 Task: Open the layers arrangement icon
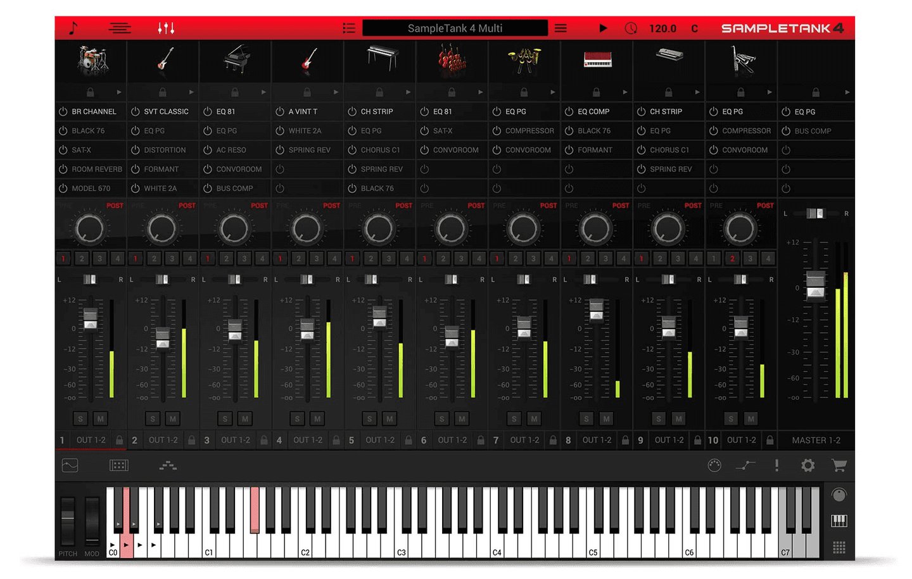(x=168, y=466)
